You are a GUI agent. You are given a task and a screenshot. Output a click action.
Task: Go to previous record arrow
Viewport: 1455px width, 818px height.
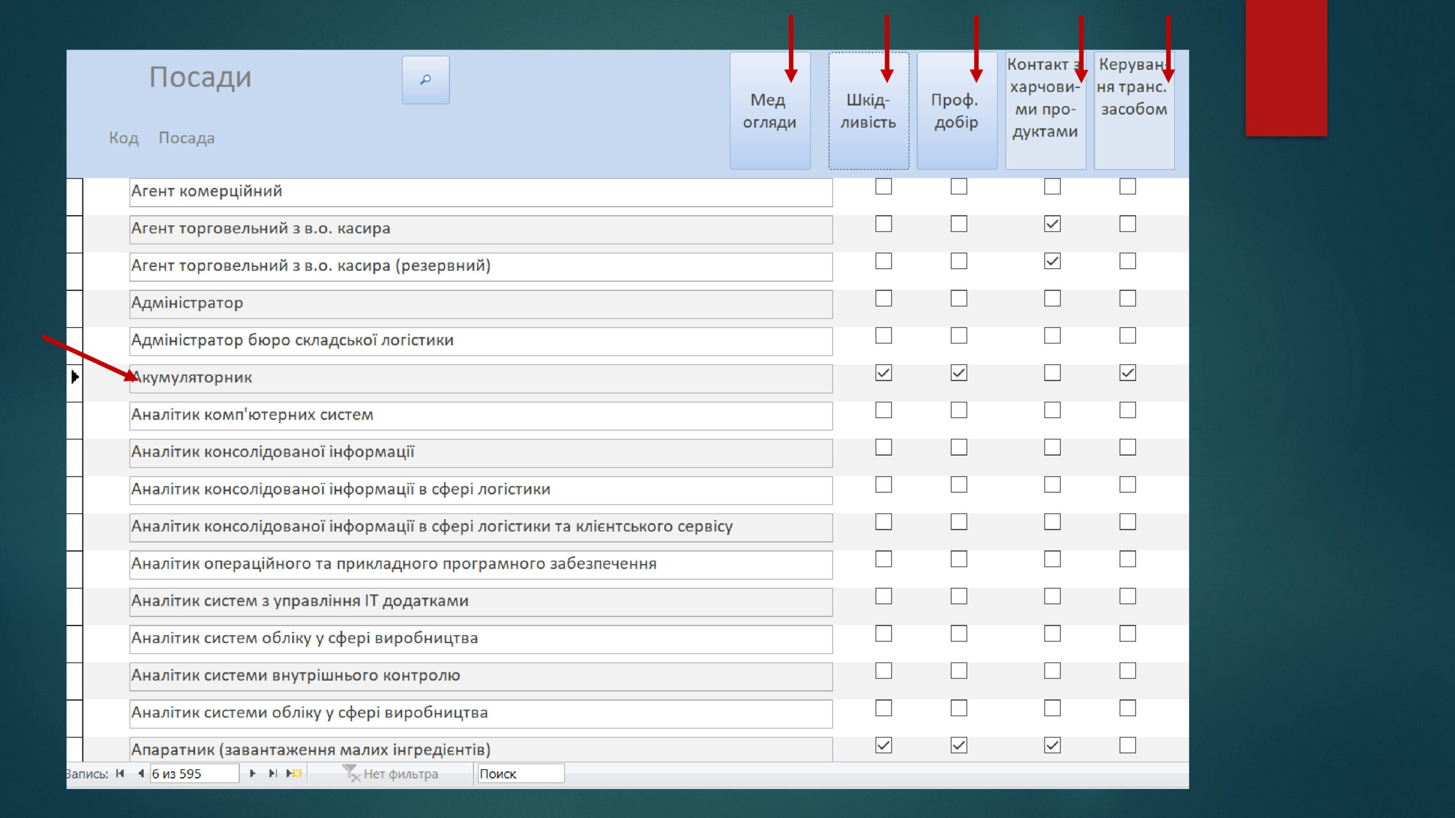point(140,773)
